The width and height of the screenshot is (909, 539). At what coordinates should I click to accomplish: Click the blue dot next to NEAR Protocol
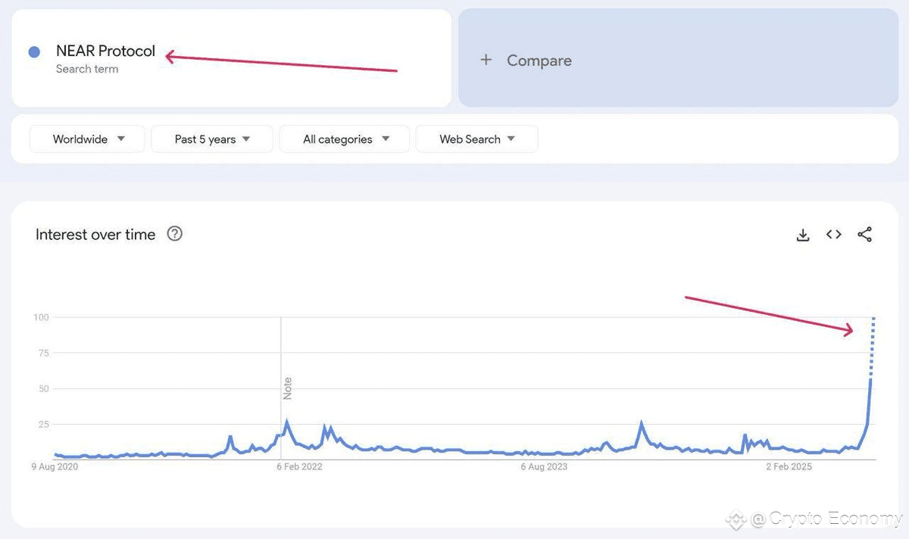click(x=34, y=52)
